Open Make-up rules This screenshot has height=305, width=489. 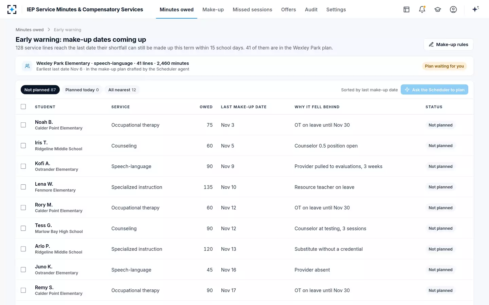(x=448, y=44)
